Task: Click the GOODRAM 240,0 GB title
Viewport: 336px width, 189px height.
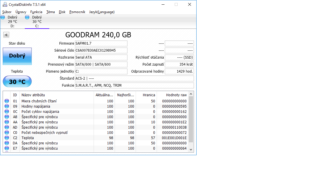Action: click(98, 35)
